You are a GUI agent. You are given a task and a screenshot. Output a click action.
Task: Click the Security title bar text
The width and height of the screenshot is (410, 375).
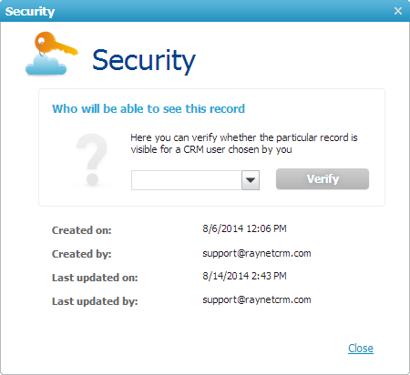click(x=30, y=12)
